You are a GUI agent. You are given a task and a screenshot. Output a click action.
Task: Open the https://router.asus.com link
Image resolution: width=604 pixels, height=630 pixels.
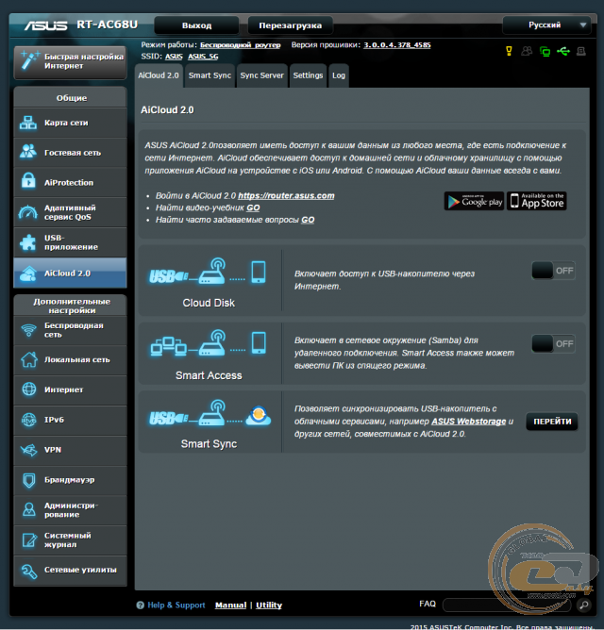click(x=286, y=195)
